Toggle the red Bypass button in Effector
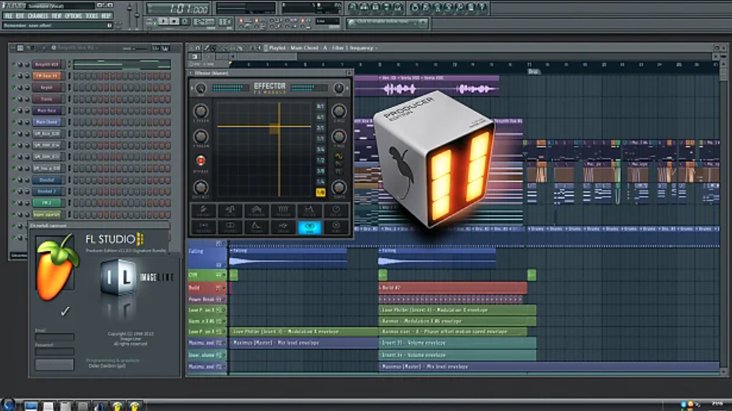Viewport: 732px width, 411px height. [x=201, y=161]
